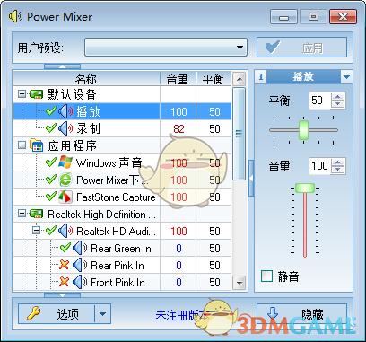This screenshot has height=342, width=366.
Task: Toggle the green check mark for 录制
Action: (51, 128)
